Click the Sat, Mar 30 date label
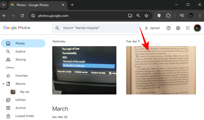Screen dimensions: 204x120 click(x=60, y=117)
